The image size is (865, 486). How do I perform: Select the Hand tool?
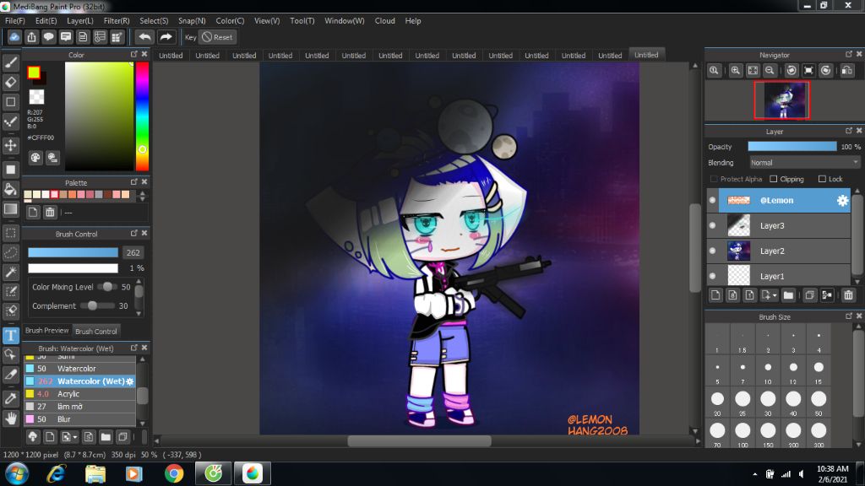click(x=10, y=418)
